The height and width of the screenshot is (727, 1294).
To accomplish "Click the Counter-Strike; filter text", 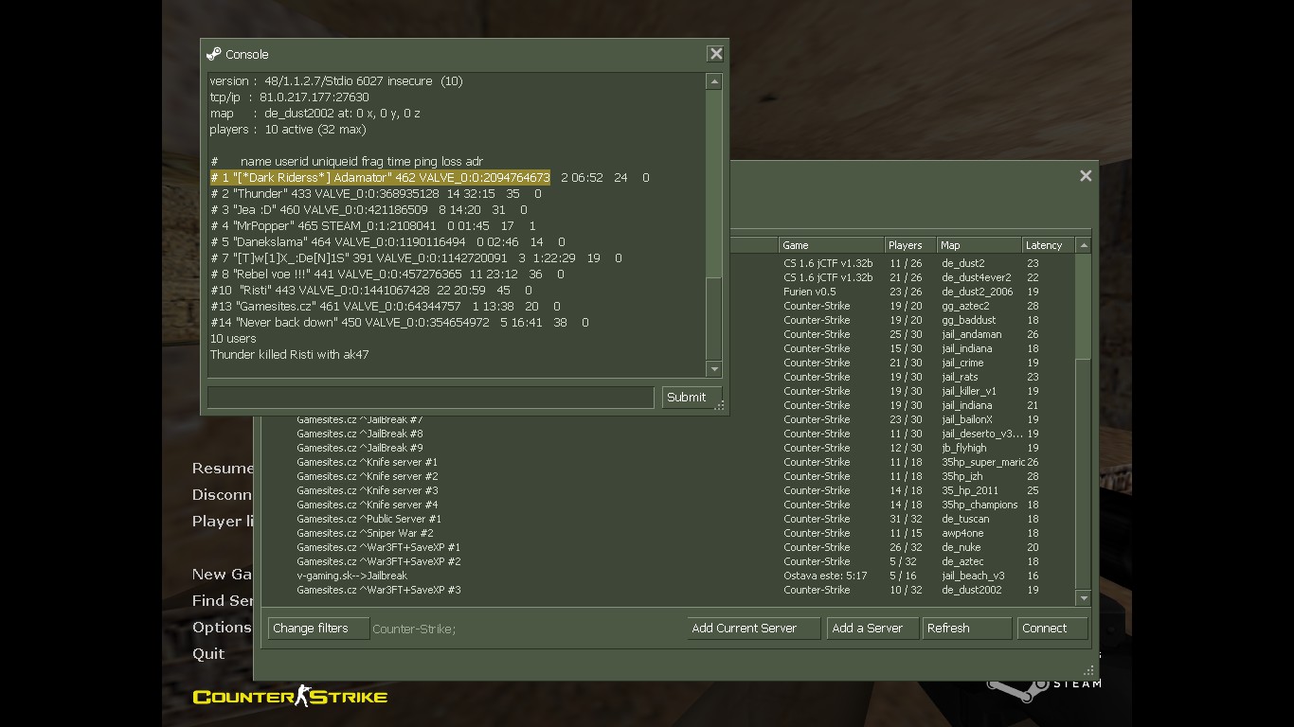I will [x=414, y=629].
